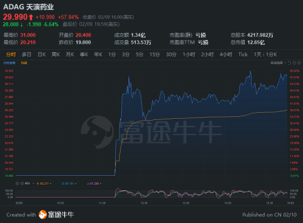Click the Futu bull logo in footer

pos(42,215)
